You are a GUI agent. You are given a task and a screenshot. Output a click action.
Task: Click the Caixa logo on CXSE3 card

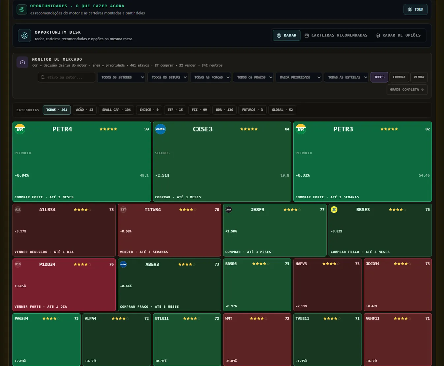click(x=161, y=129)
